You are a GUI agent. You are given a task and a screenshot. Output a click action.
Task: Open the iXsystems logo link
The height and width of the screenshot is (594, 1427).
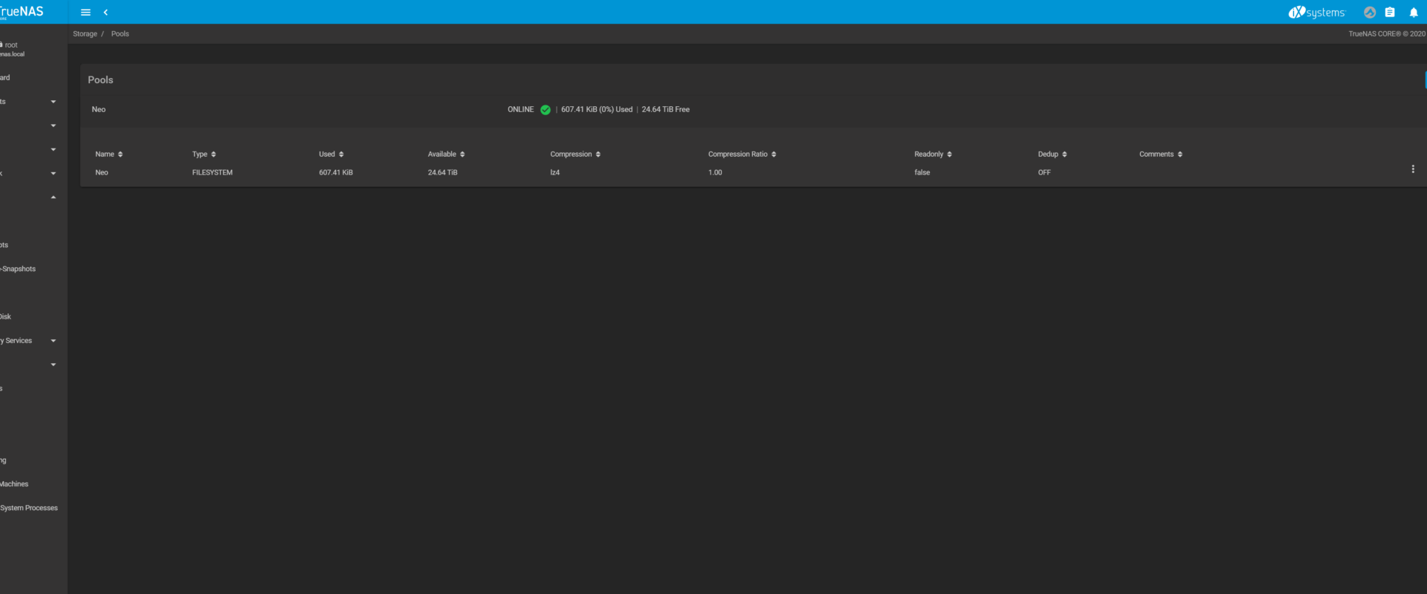coord(1316,13)
